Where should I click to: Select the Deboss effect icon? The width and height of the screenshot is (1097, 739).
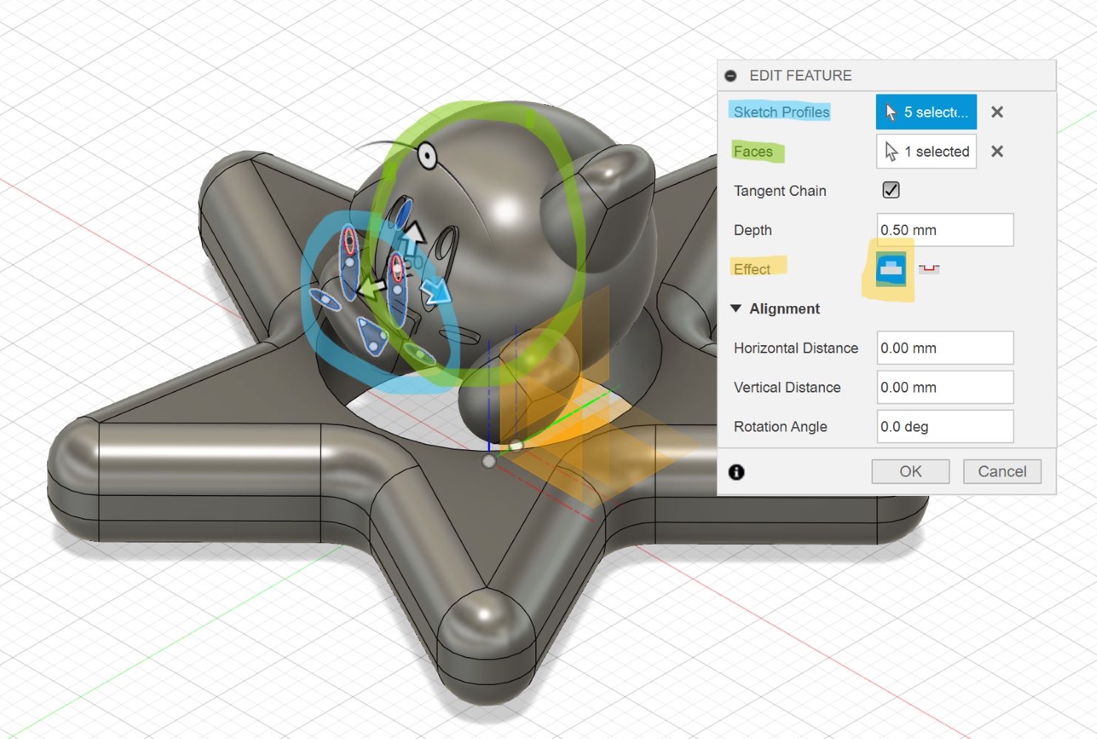coord(929,269)
